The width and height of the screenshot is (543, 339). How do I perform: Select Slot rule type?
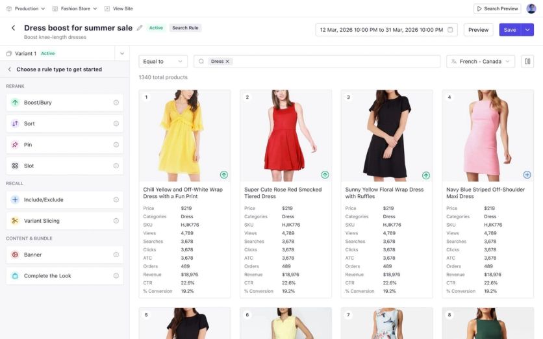point(65,166)
